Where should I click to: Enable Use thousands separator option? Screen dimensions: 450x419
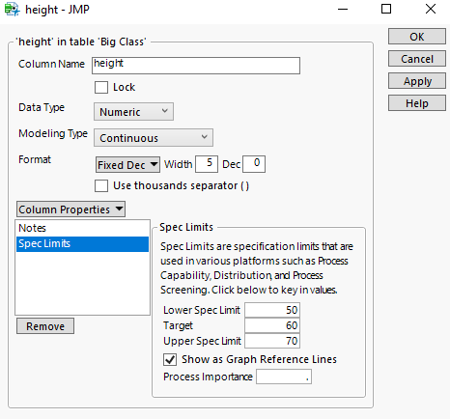point(101,185)
